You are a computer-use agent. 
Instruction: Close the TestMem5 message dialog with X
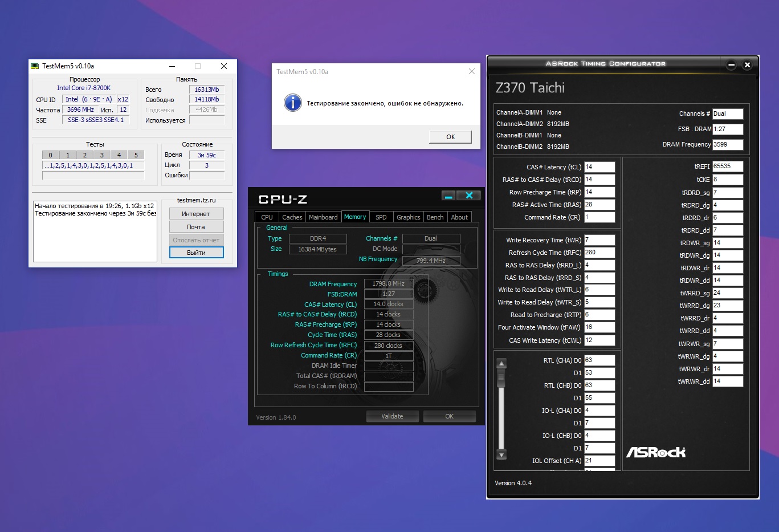[x=471, y=71]
